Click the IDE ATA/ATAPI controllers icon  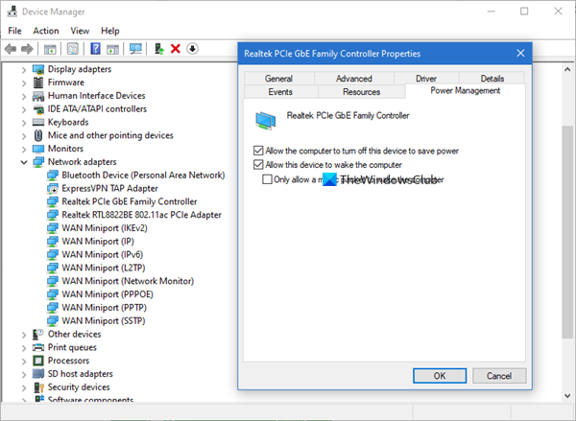38,109
